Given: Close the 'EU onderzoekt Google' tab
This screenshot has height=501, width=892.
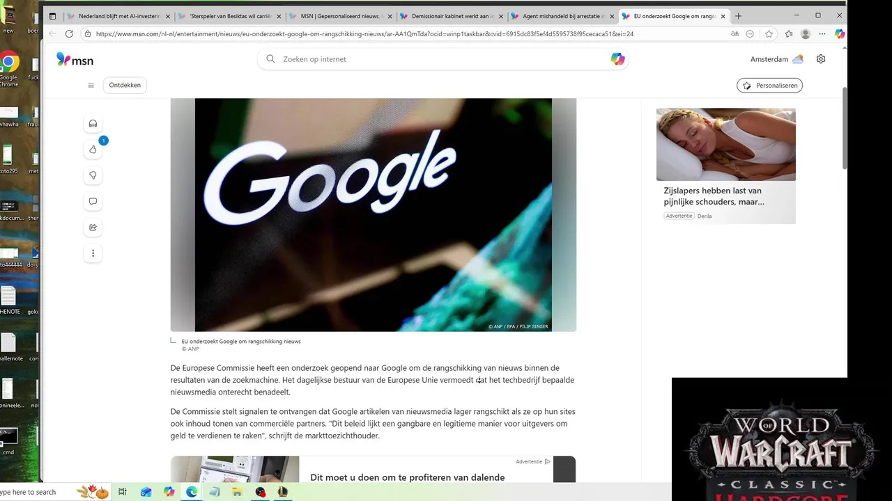Looking at the screenshot, I should 723,16.
